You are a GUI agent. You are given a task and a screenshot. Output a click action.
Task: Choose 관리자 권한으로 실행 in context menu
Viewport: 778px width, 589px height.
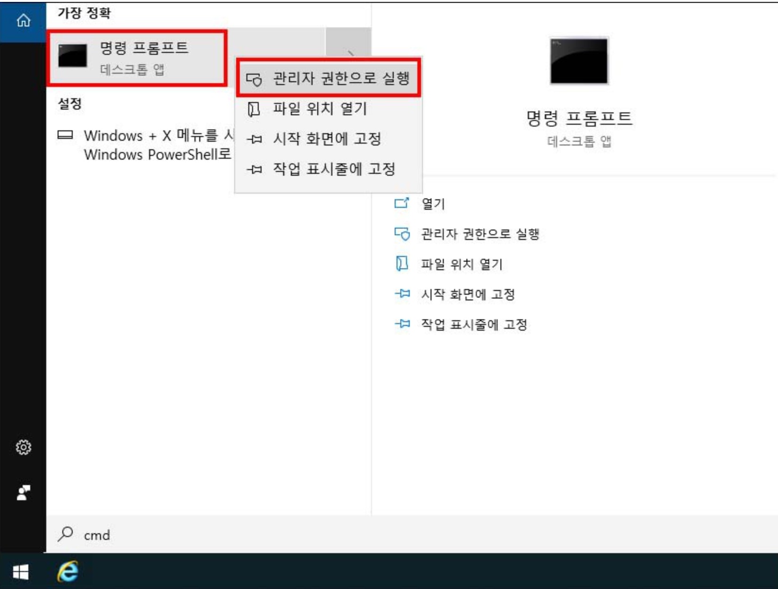[328, 78]
